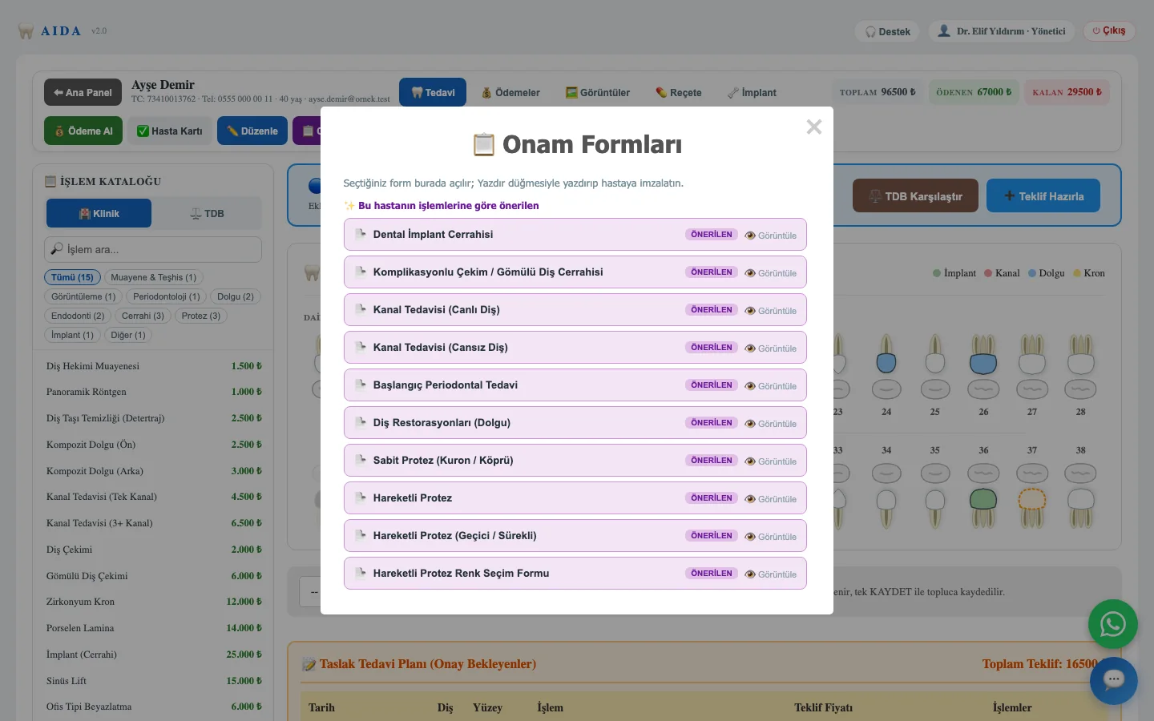
Task: Select Zirkonyum Kron from catalog
Action: coord(153,602)
